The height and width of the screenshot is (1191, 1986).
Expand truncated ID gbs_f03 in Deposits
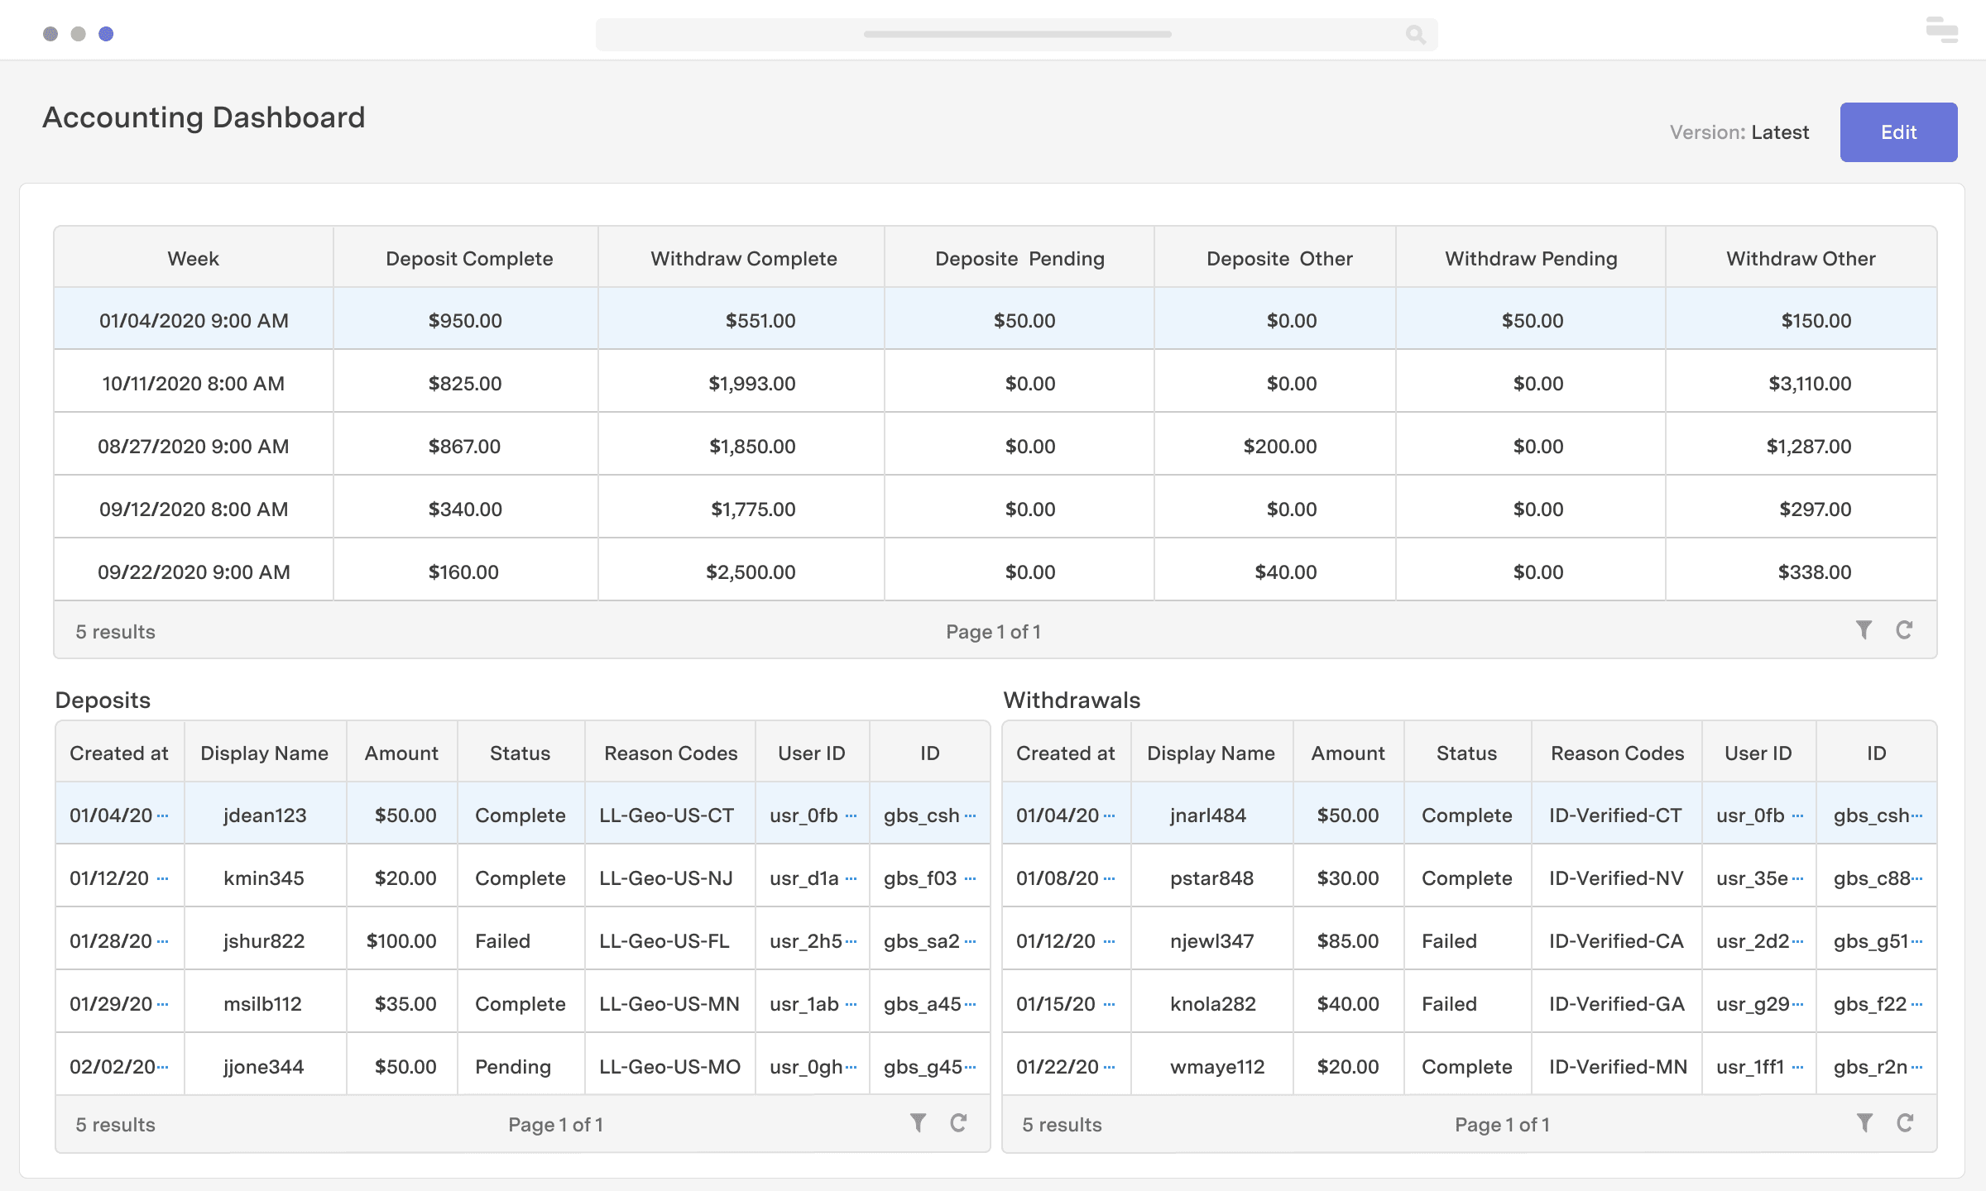[x=971, y=878]
